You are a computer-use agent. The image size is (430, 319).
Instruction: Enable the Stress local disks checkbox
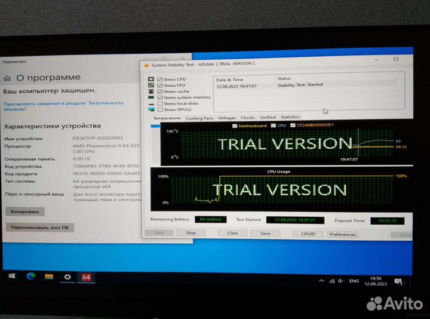(159, 103)
